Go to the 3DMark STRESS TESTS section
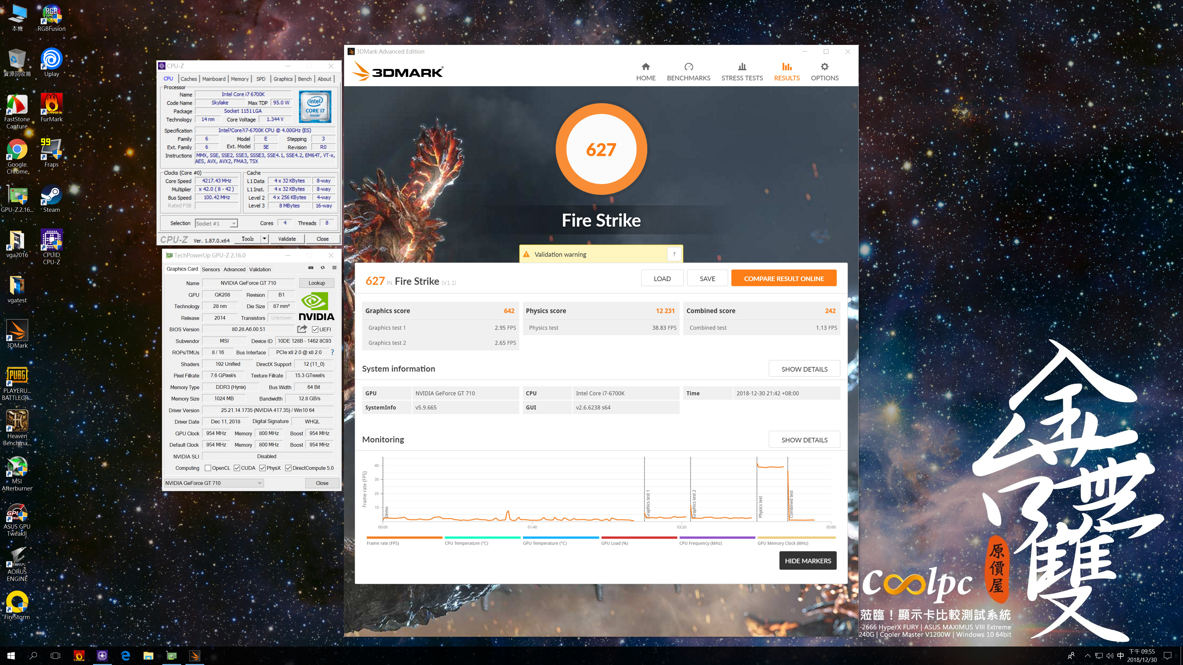The height and width of the screenshot is (665, 1183). [742, 72]
